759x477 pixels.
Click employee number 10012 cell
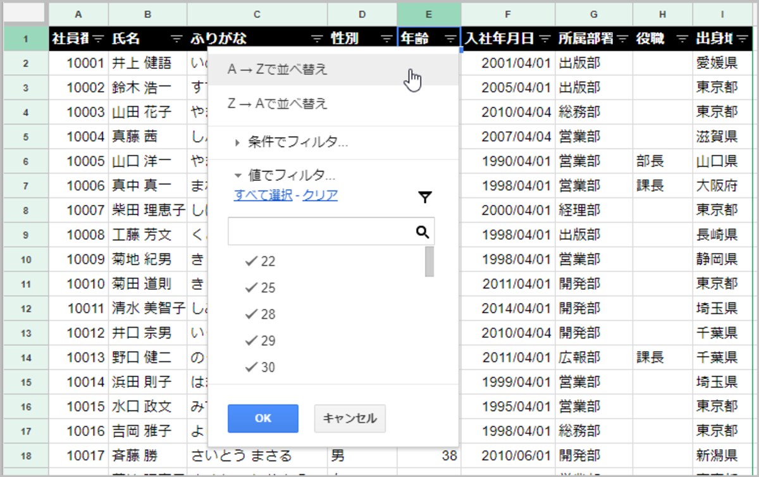point(78,333)
